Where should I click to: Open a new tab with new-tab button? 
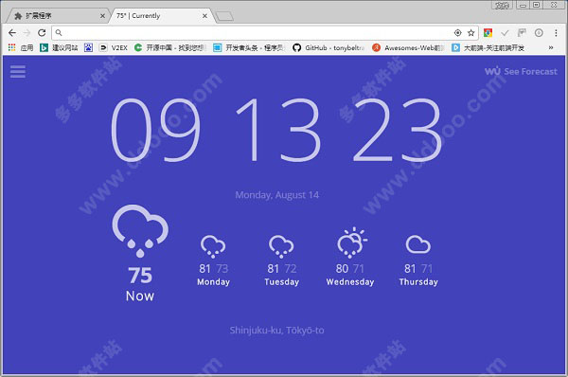pos(224,16)
